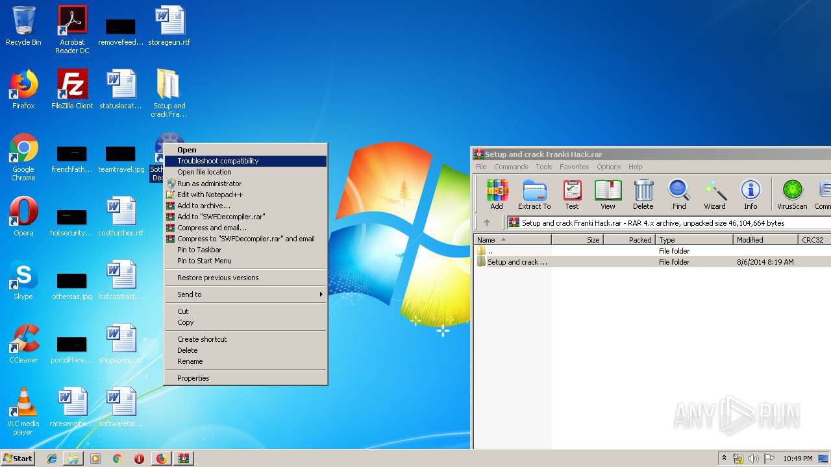Select the Setup and crack folder row
Image resolution: width=831 pixels, height=467 pixels.
tap(652, 262)
